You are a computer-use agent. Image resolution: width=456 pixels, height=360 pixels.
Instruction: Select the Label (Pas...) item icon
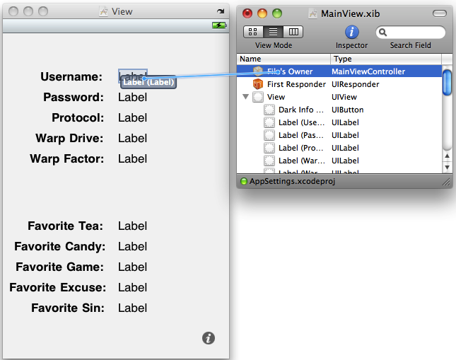point(269,135)
